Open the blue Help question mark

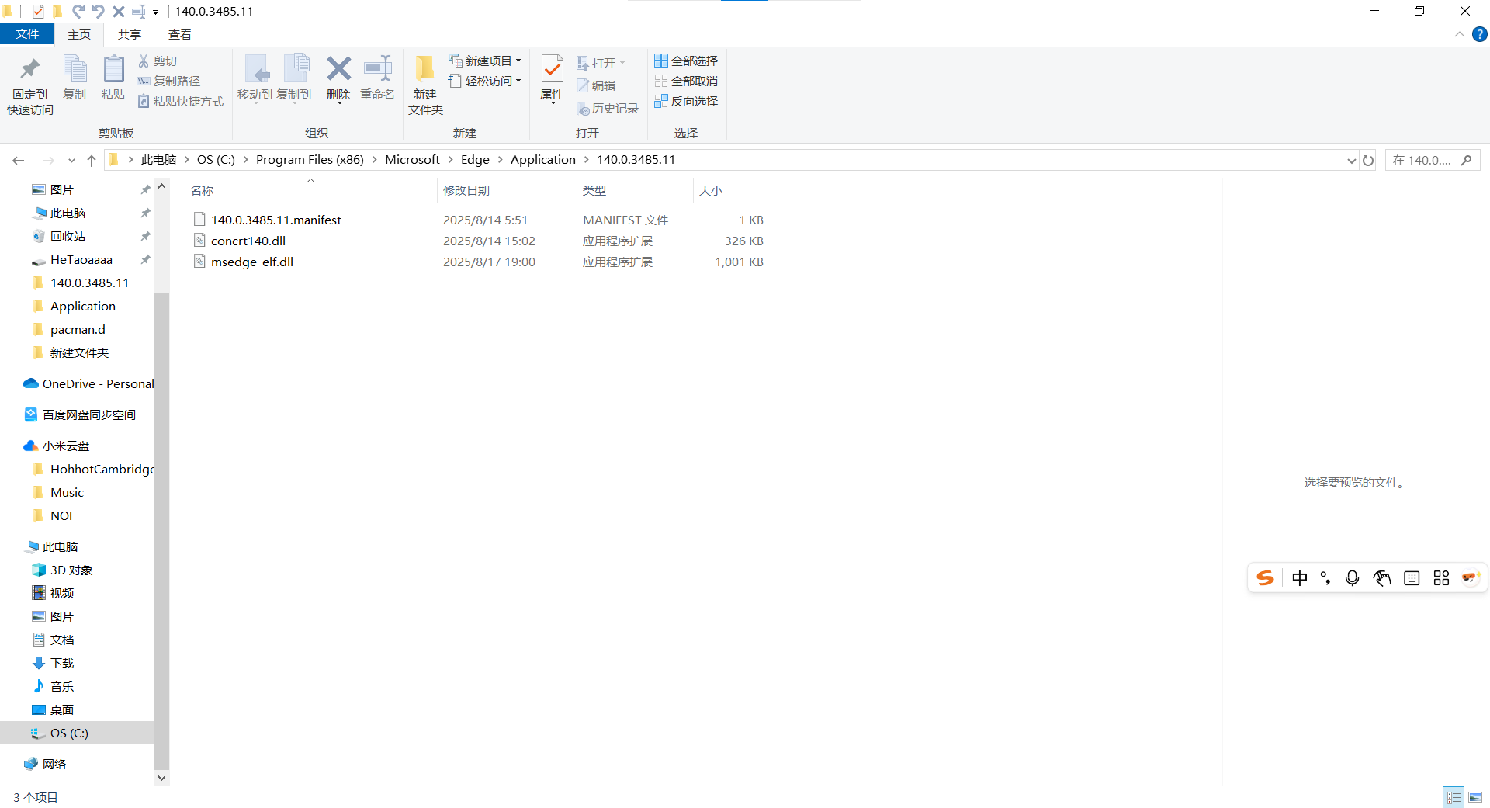click(1480, 34)
